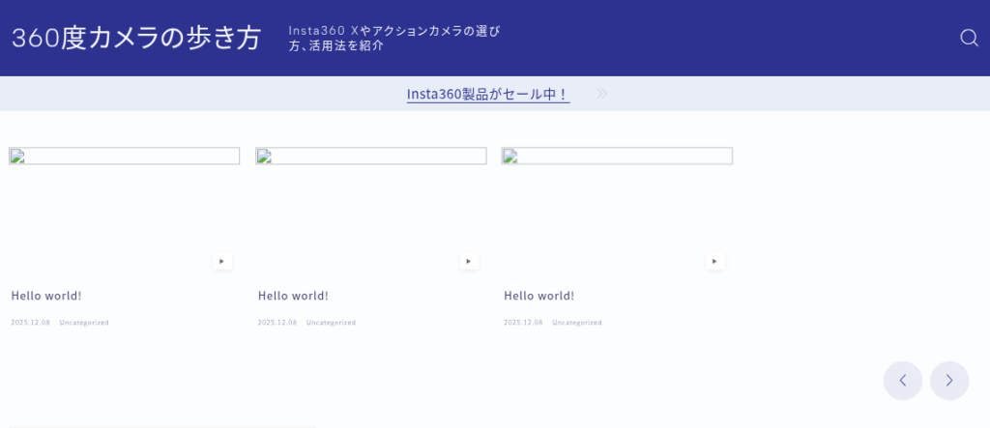Open the Insta360製品がセール中！ announcement link

487,94
